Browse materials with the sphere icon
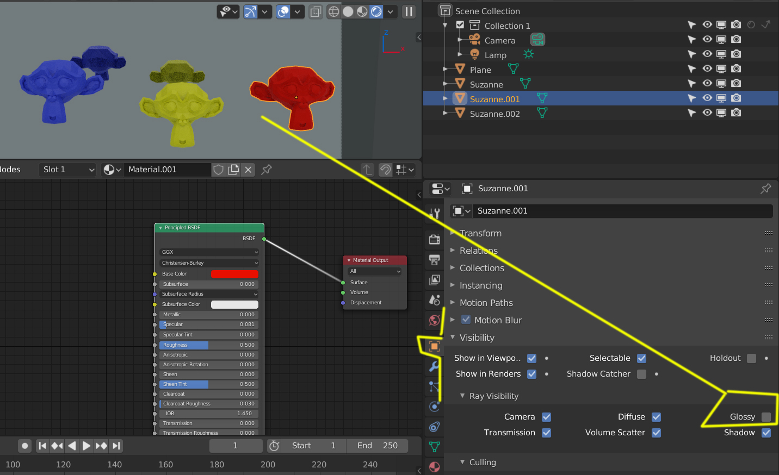 [112, 170]
